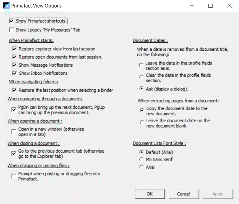Screen dimensions: 239x204
Task: Enable Show Legacy "My Messages" Tab
Action: click(x=11, y=30)
